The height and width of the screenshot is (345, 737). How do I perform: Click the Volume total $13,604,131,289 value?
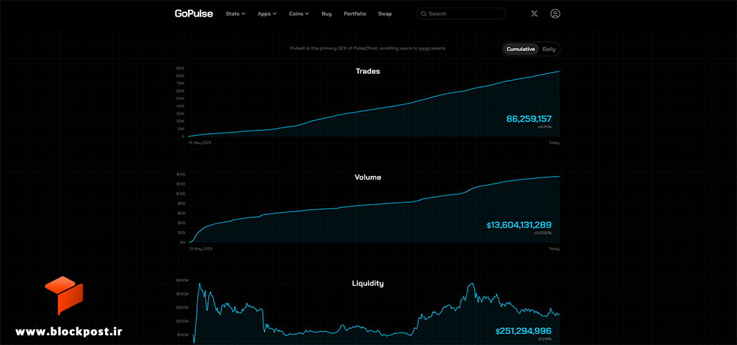pyautogui.click(x=519, y=225)
